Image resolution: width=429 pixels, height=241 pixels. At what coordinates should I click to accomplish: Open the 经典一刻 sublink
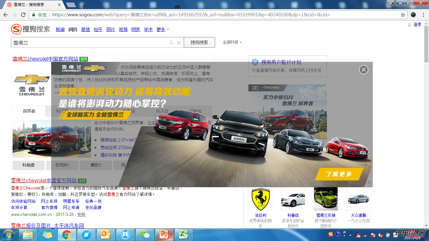tap(93, 201)
